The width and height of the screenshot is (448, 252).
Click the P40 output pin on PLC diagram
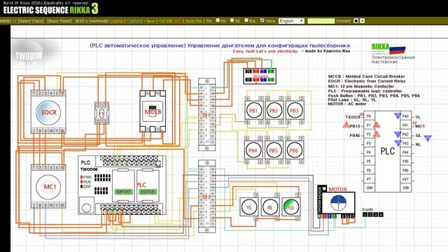click(405, 116)
